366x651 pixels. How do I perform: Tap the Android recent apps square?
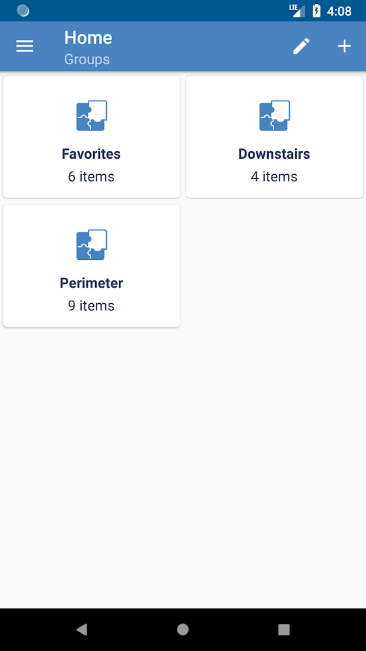coord(284,629)
